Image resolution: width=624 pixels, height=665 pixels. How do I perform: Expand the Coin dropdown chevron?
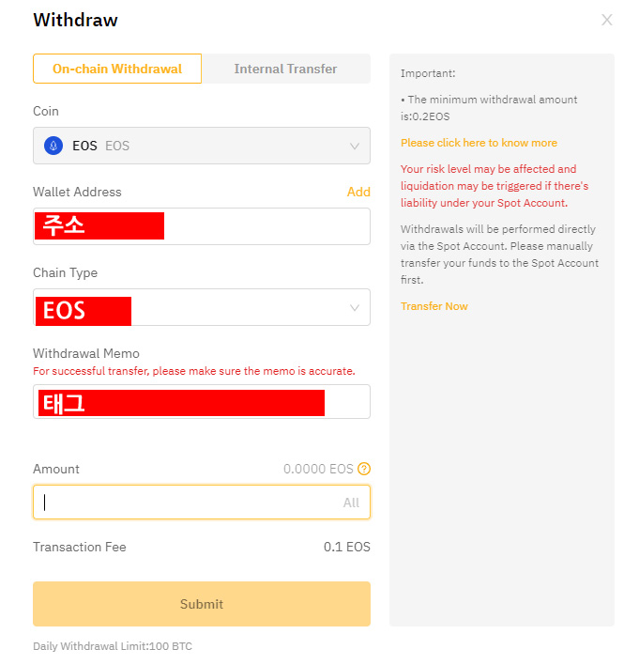click(x=355, y=147)
